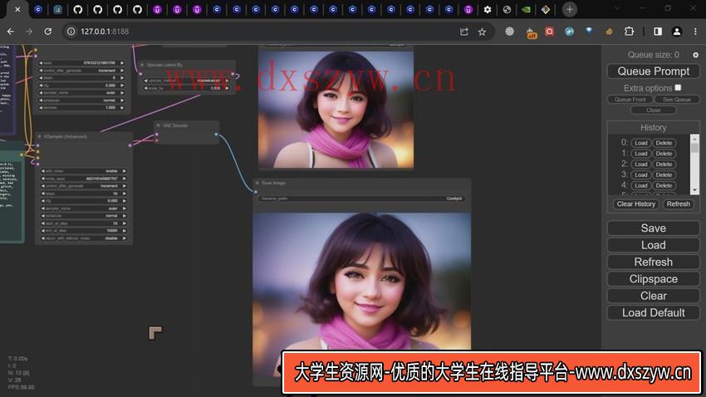The width and height of the screenshot is (706, 397).
Task: Switch to the NVIDIA logo browser tab
Action: (526, 9)
